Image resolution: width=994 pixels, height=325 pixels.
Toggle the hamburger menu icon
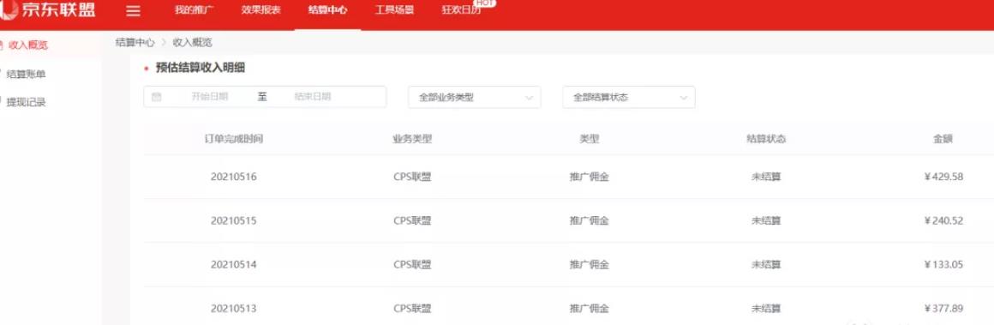(133, 11)
